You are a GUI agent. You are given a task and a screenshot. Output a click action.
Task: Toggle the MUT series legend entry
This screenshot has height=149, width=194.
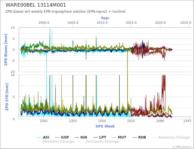119,137
